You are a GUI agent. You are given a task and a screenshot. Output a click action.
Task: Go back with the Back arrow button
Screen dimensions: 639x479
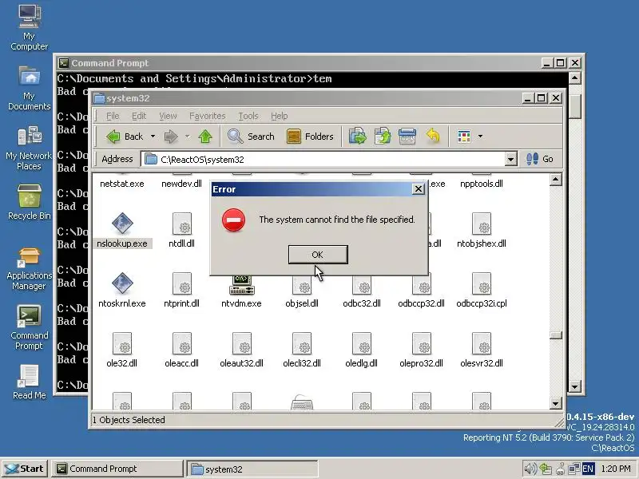point(125,137)
